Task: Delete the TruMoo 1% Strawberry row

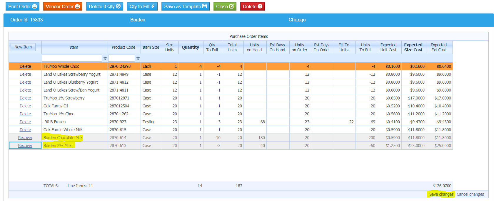Action: click(x=25, y=98)
